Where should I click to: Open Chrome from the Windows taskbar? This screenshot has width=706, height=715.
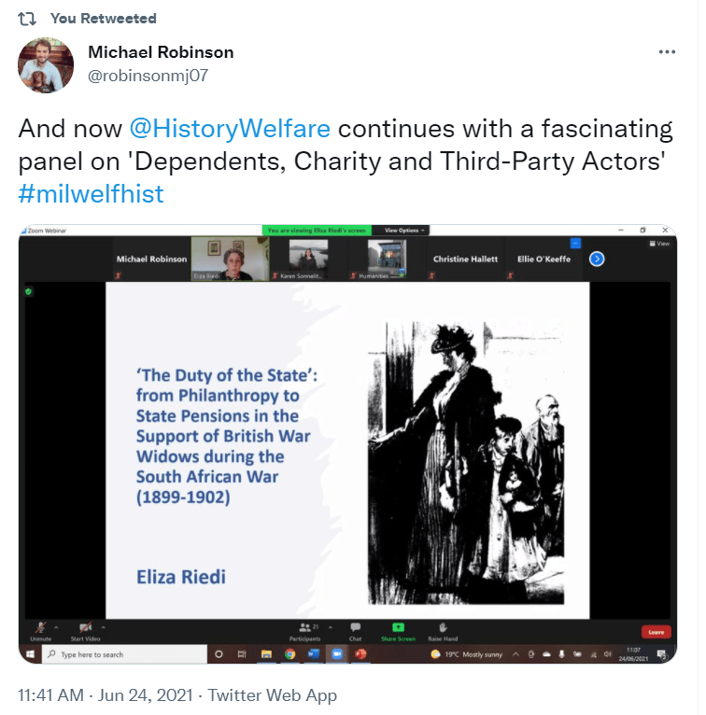click(x=289, y=654)
